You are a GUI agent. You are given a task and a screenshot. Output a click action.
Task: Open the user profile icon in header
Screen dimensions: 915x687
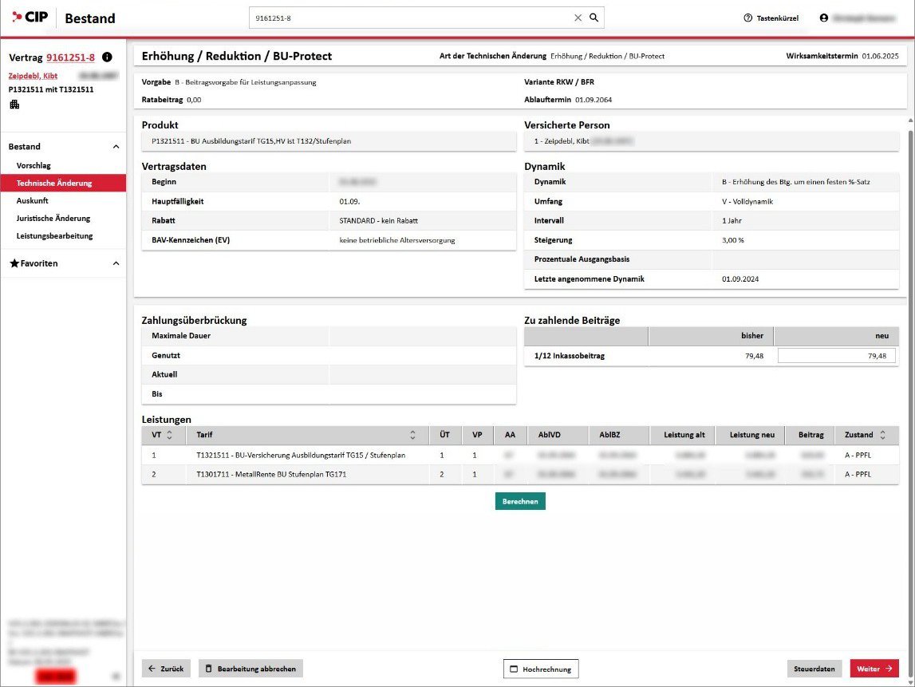point(824,18)
